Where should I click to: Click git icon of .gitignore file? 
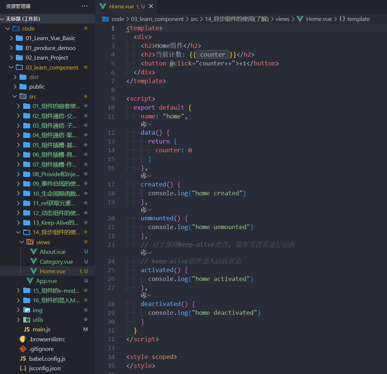pyautogui.click(x=23, y=349)
